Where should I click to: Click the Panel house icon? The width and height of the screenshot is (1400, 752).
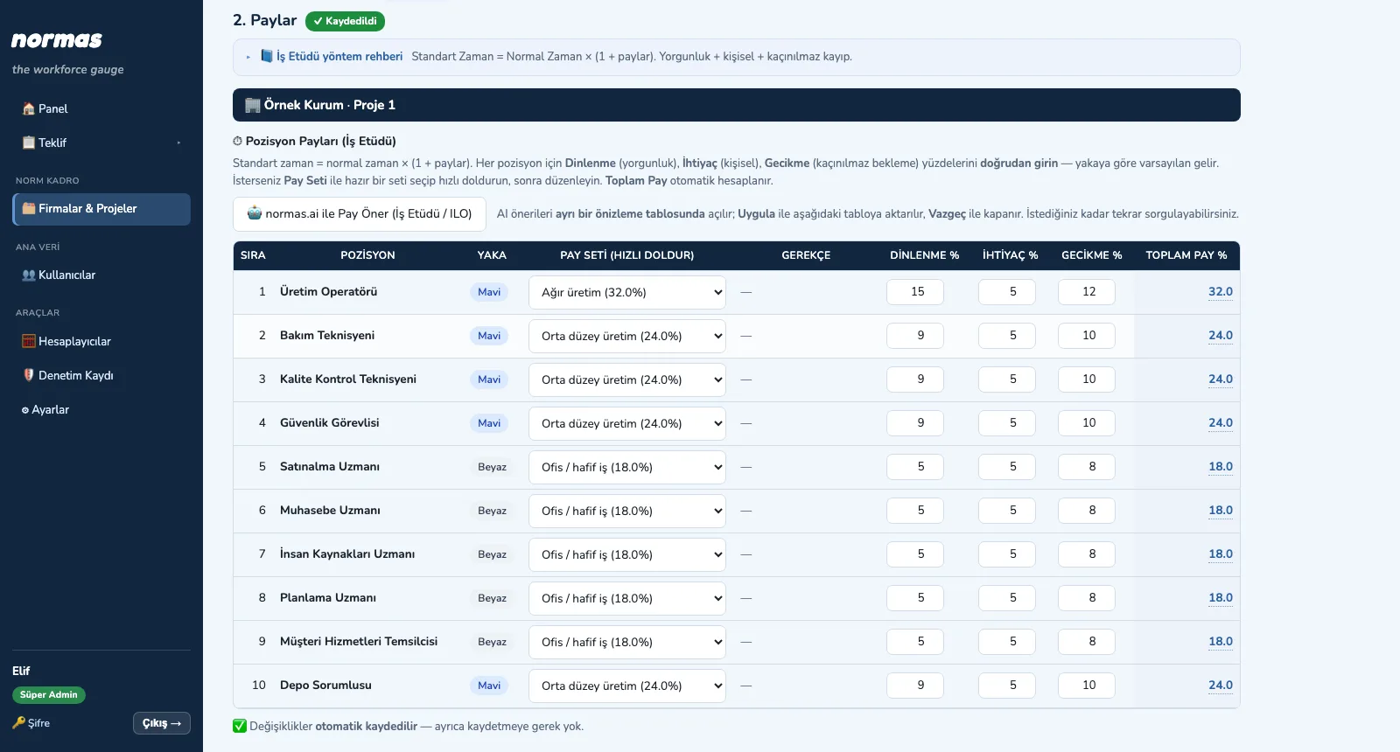[29, 109]
